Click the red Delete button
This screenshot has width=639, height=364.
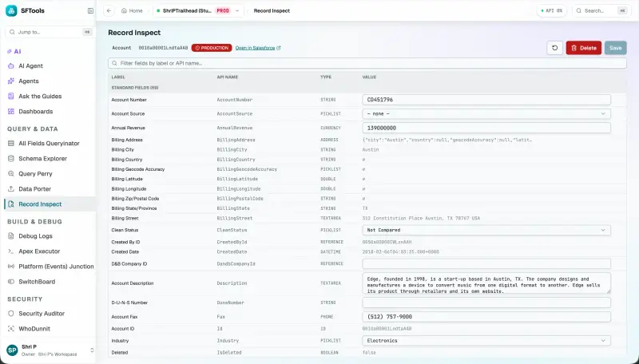[584, 48]
